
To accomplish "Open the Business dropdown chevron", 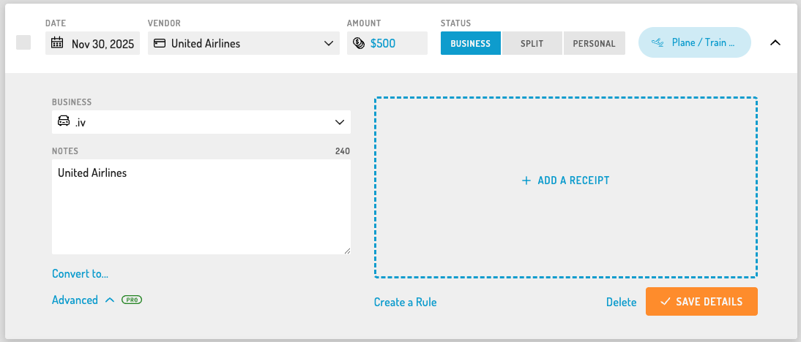I will pyautogui.click(x=340, y=122).
